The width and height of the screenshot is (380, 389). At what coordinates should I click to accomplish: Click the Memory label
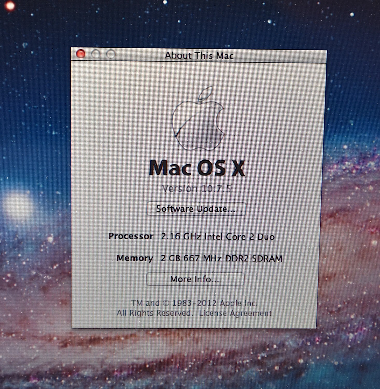tap(135, 258)
